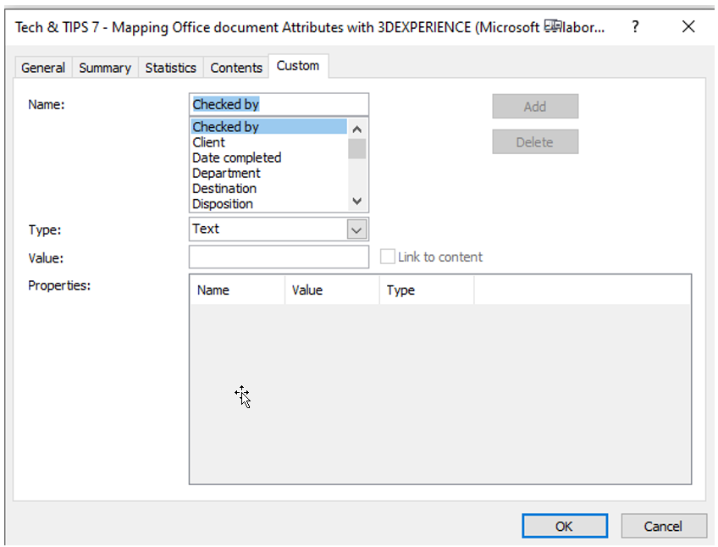Toggle the 'Link to content' checkbox
Screen dimensions: 718x547
coord(388,257)
